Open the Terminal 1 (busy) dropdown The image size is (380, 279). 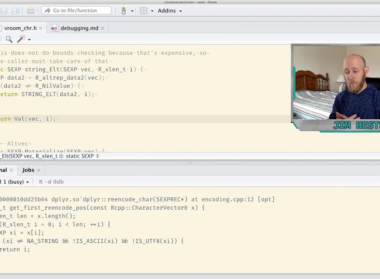click(x=15, y=182)
